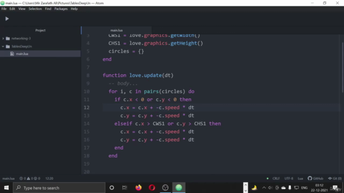The width and height of the screenshot is (344, 193).
Task: Click the USB safely-remove hardware tray icon
Action: tap(290, 188)
